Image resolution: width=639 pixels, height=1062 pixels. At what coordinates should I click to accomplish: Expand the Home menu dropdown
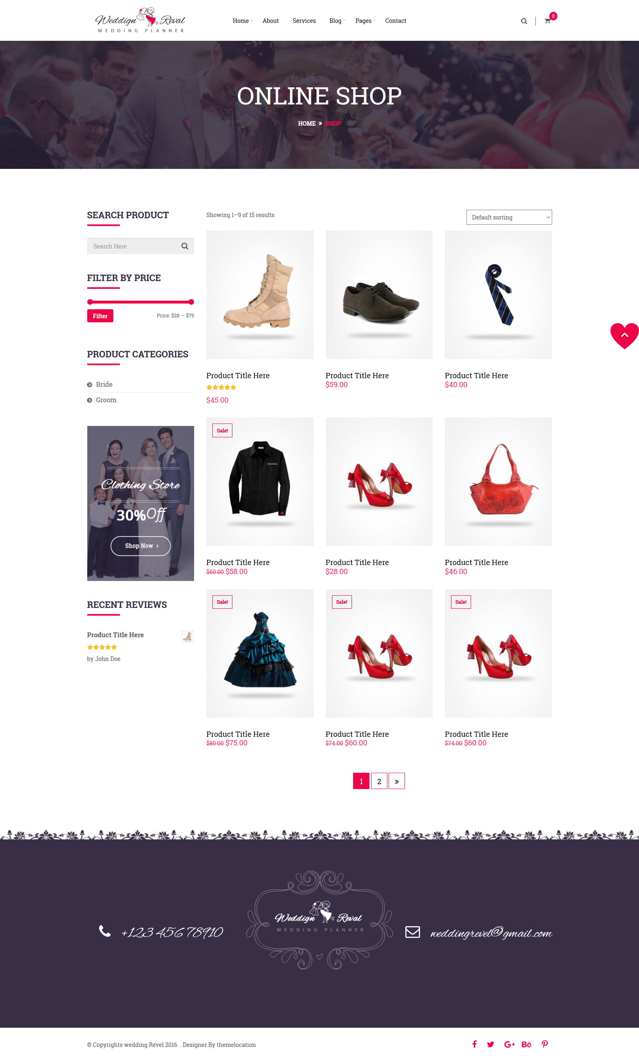(x=242, y=21)
